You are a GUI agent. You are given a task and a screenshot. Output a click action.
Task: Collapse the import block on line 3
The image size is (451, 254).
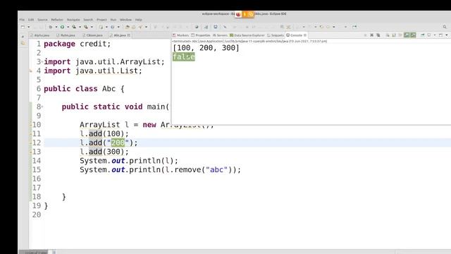coord(42,61)
